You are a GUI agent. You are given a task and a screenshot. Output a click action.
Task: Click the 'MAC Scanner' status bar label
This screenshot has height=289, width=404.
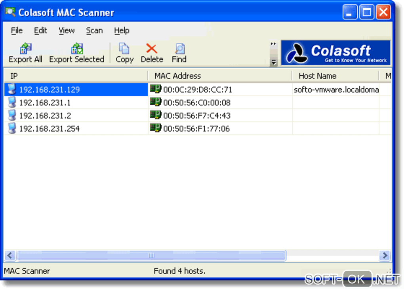27,271
